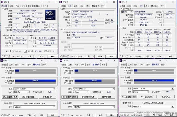Click 确定 button in the mainboard window

(x=111, y=56)
